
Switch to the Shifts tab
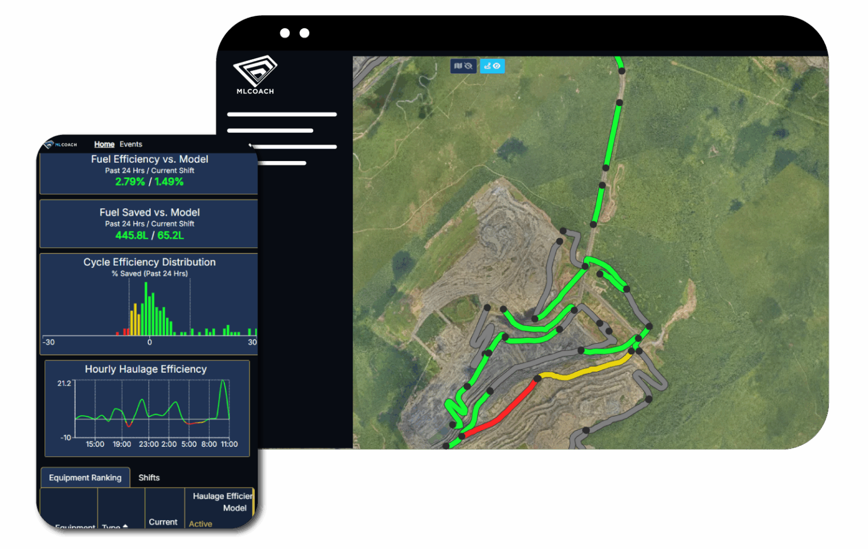coord(149,478)
